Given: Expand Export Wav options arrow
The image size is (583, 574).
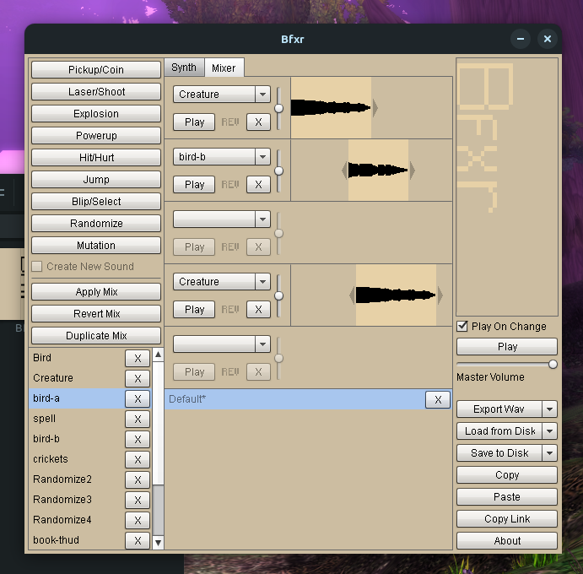Looking at the screenshot, I should (549, 409).
